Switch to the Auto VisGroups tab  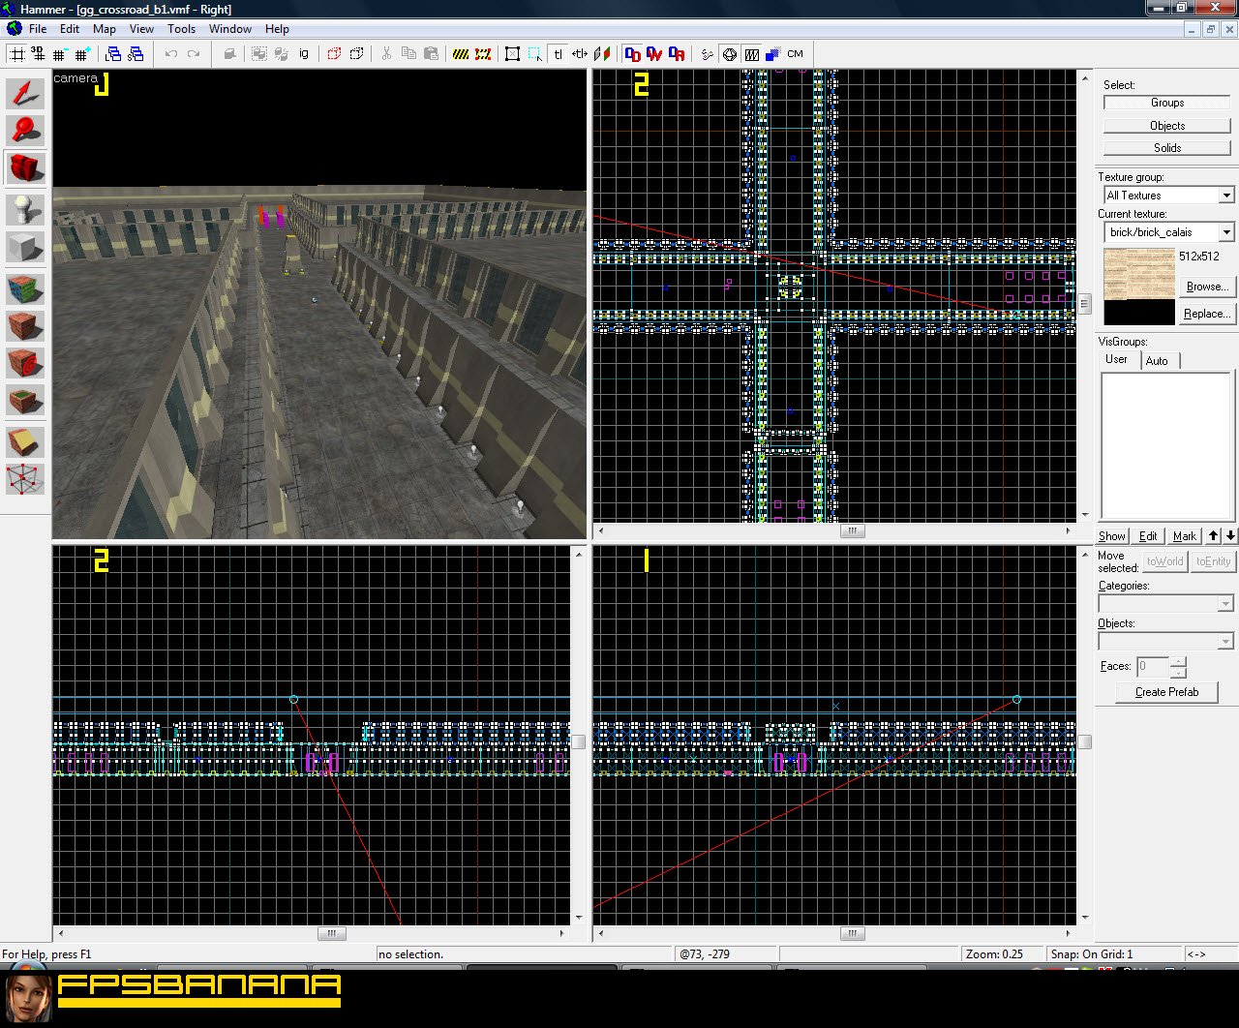(x=1157, y=361)
